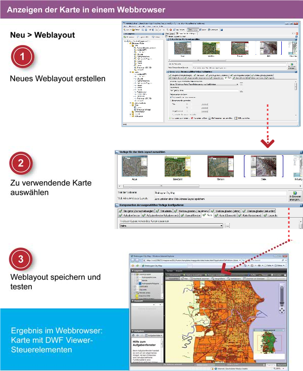The image size is (303, 371).
Task: Click the Vergrößern zoom-in tool
Action: (x=218, y=279)
